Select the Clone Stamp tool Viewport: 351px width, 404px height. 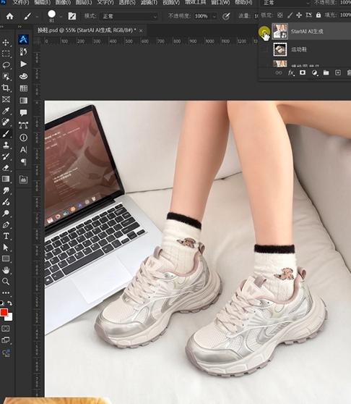coord(6,145)
